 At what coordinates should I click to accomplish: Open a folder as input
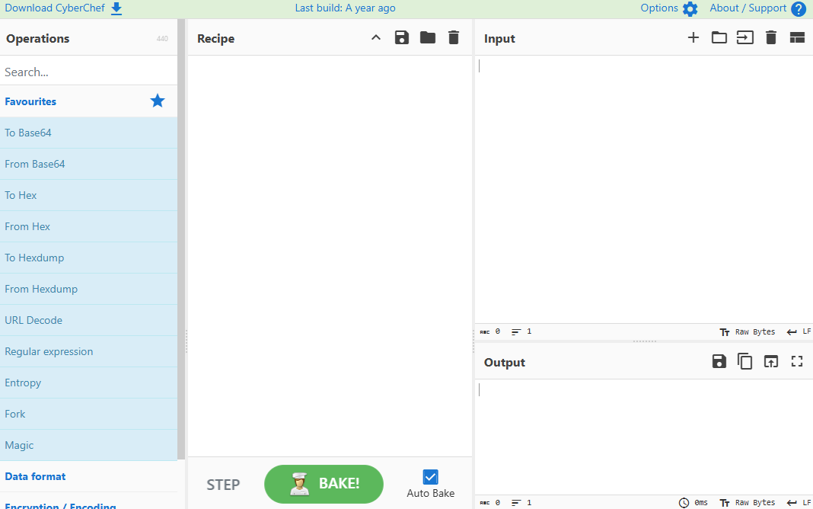point(719,38)
